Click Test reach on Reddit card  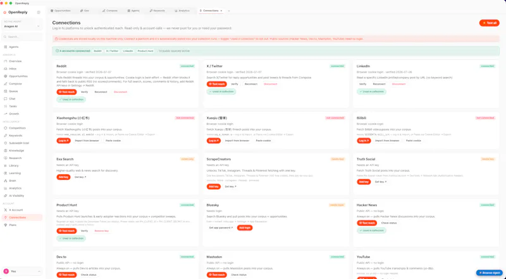click(67, 92)
